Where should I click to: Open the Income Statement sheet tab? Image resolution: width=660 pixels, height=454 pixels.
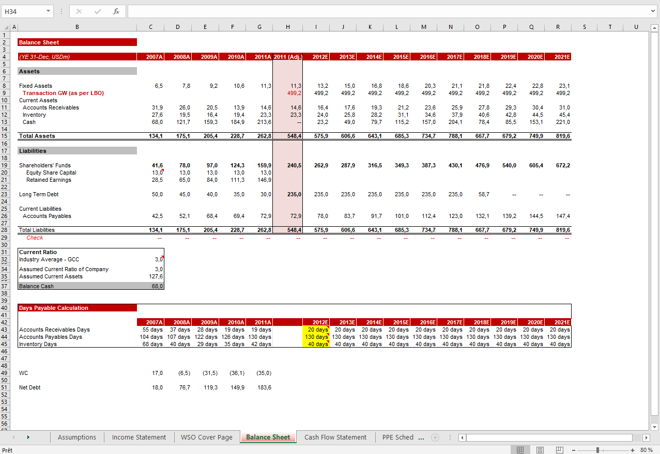click(139, 437)
